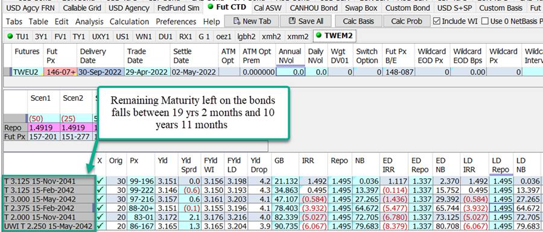
Task: Click green status dot on Fut CTD tab
Action: pos(210,7)
